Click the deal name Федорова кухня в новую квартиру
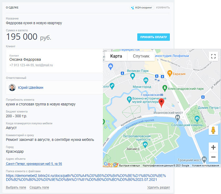 click(34, 23)
